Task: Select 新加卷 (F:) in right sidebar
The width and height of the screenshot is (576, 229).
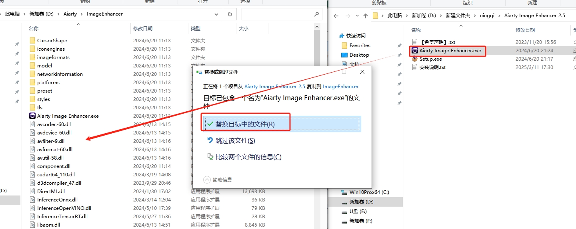Action: pos(360,221)
